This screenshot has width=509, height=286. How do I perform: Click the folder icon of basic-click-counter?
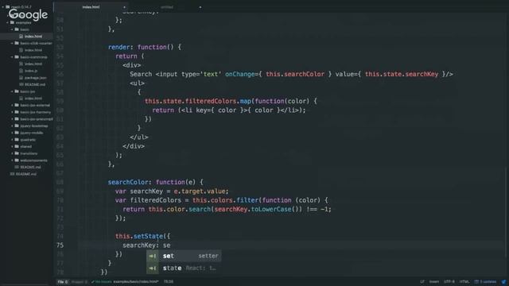point(17,43)
